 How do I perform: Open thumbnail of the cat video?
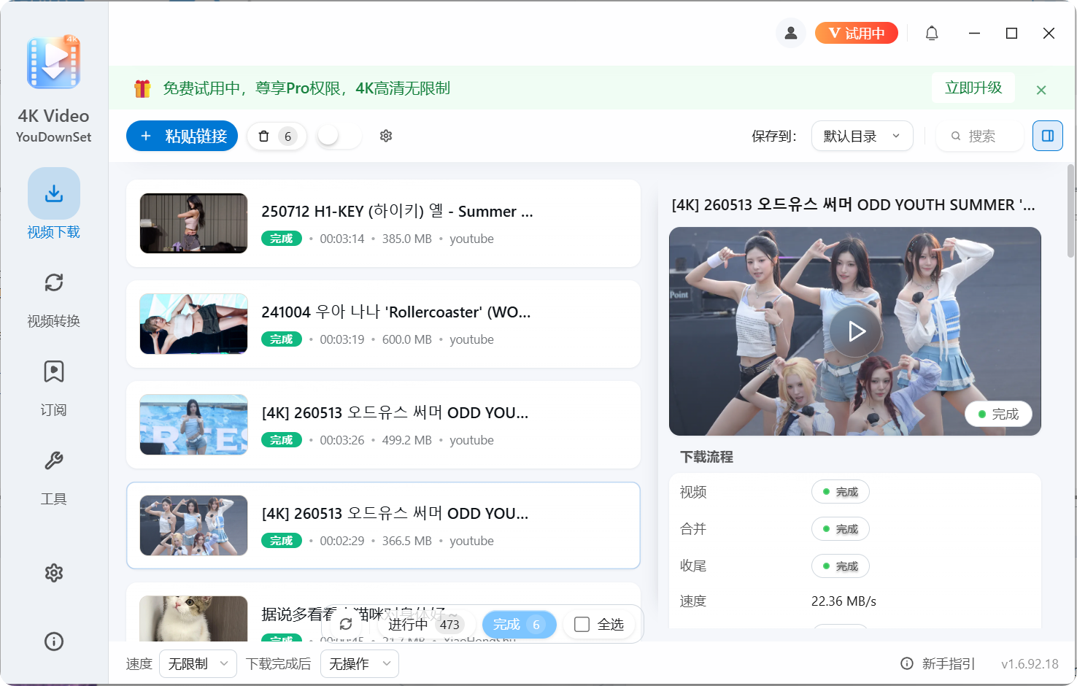193,619
